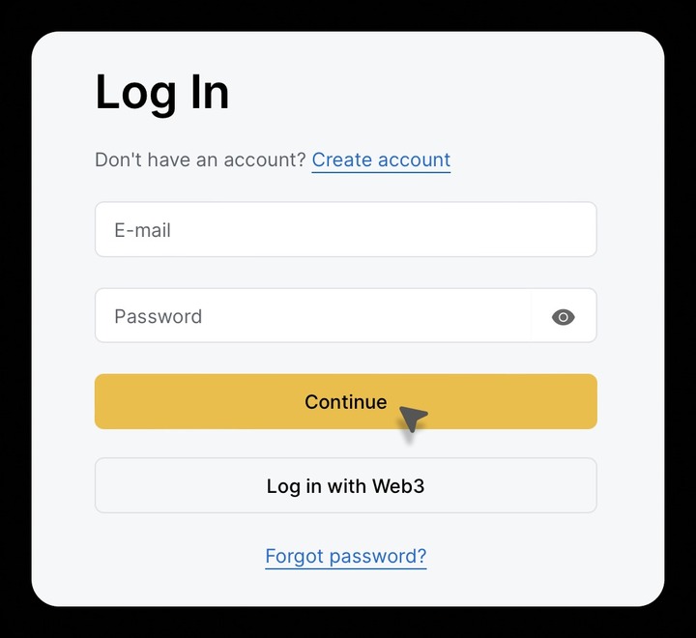Click the yellow Continue button
The height and width of the screenshot is (638, 696).
tap(346, 401)
